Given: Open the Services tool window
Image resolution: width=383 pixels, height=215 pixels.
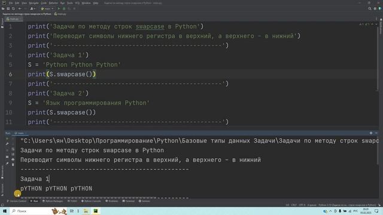Looking at the screenshot, I should pos(144,201).
